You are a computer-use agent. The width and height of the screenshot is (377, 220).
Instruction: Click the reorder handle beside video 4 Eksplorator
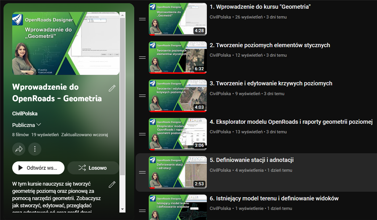pyautogui.click(x=142, y=134)
